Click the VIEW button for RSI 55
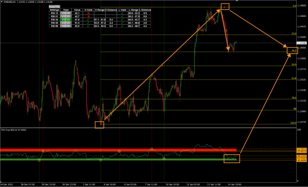308x187 pixels. pyautogui.click(x=67, y=22)
